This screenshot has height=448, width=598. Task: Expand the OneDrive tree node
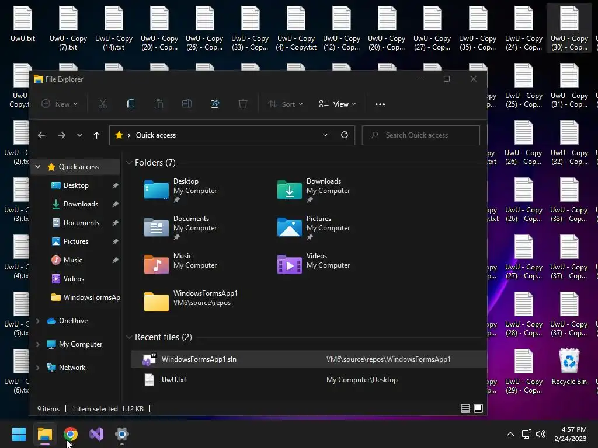tap(38, 321)
